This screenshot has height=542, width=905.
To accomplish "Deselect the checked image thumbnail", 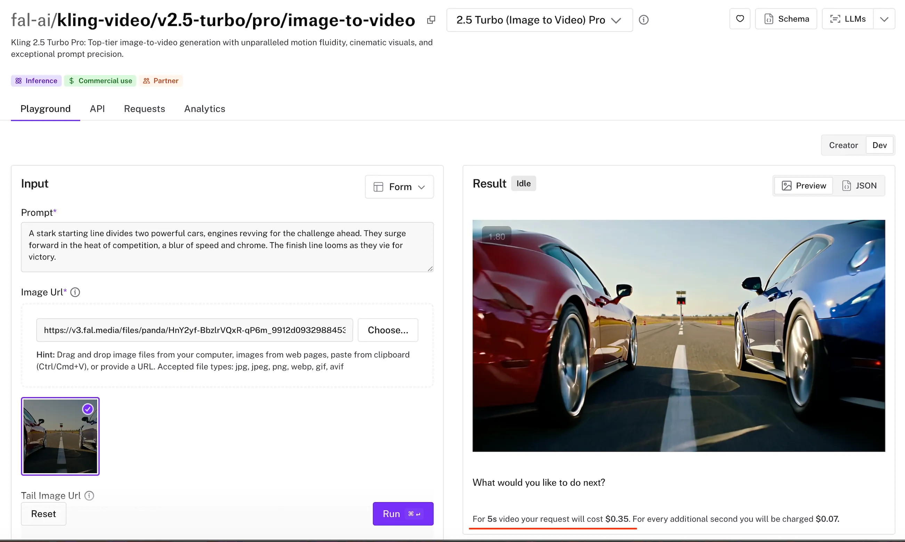I will tap(87, 409).
